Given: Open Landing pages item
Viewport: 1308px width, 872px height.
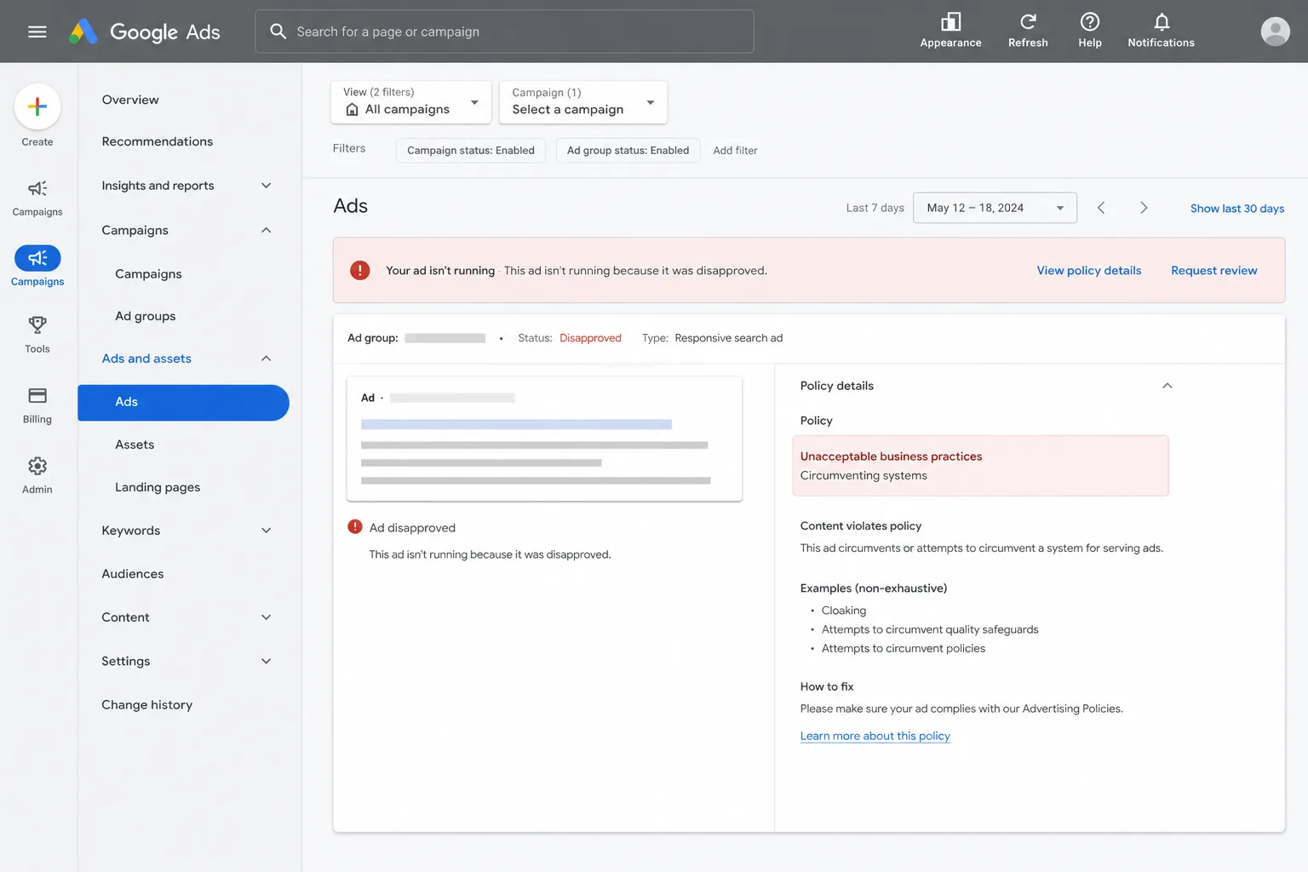Looking at the screenshot, I should [x=158, y=487].
